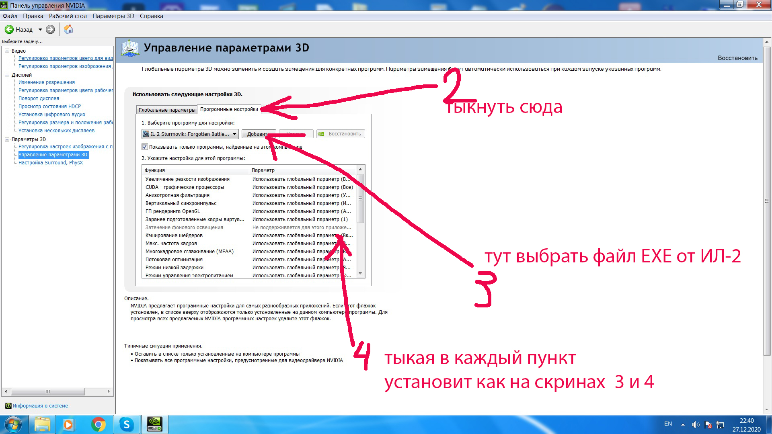Viewport: 772px width, 434px height.
Task: Collapse the Видео tree section
Action: pos(7,51)
